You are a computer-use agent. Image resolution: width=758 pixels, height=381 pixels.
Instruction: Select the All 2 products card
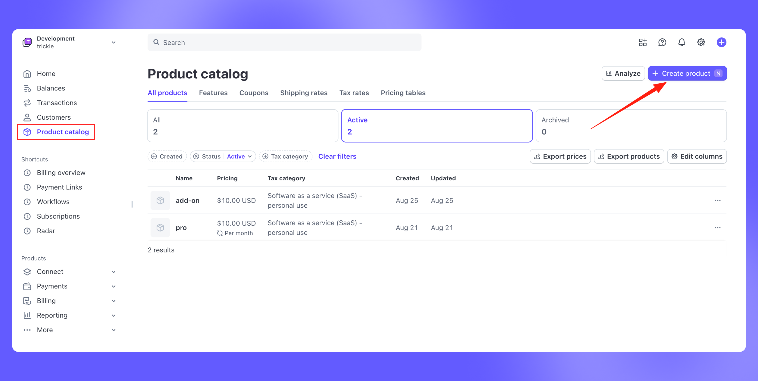(242, 126)
